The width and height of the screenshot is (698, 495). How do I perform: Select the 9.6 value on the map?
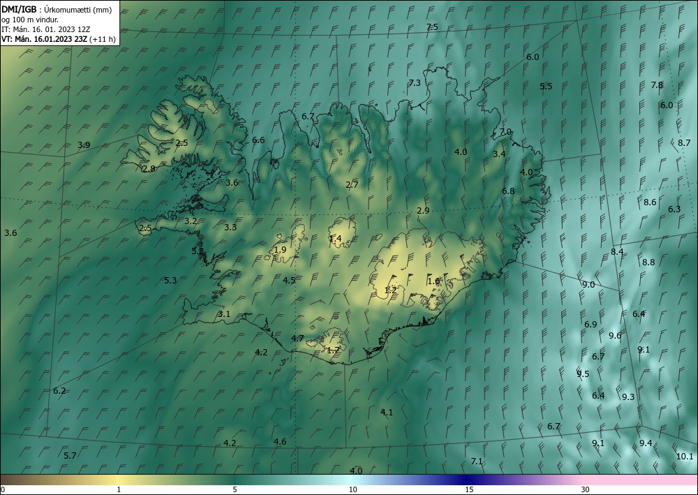[x=615, y=336]
